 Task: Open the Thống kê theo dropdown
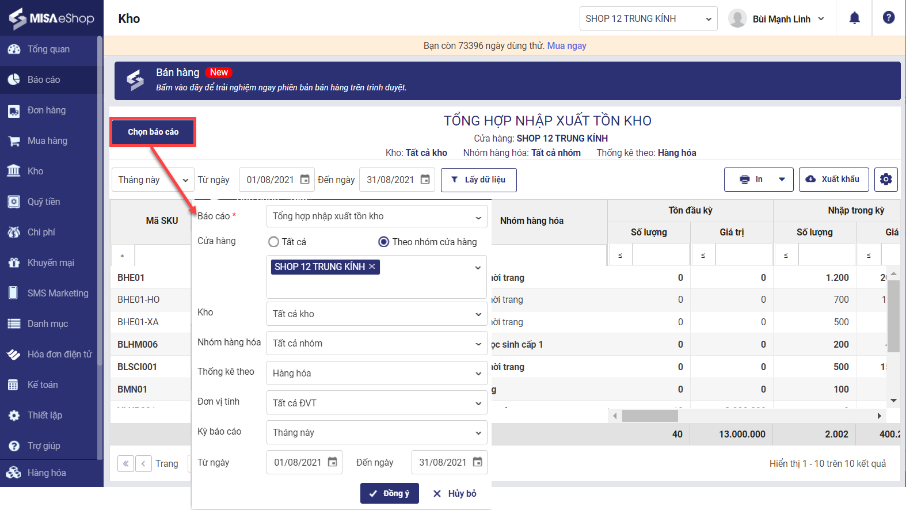pos(377,374)
